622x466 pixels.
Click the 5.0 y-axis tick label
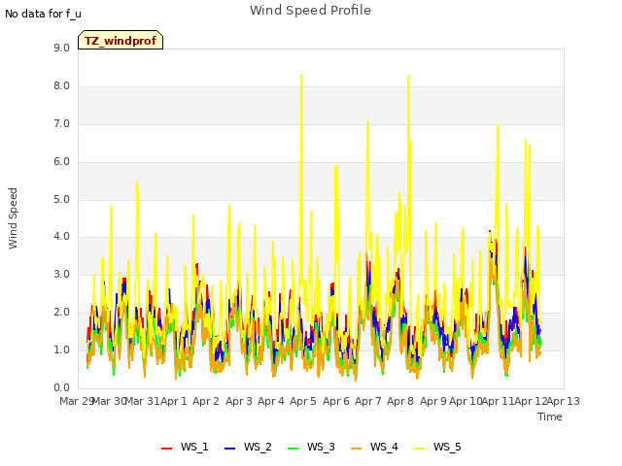point(61,199)
